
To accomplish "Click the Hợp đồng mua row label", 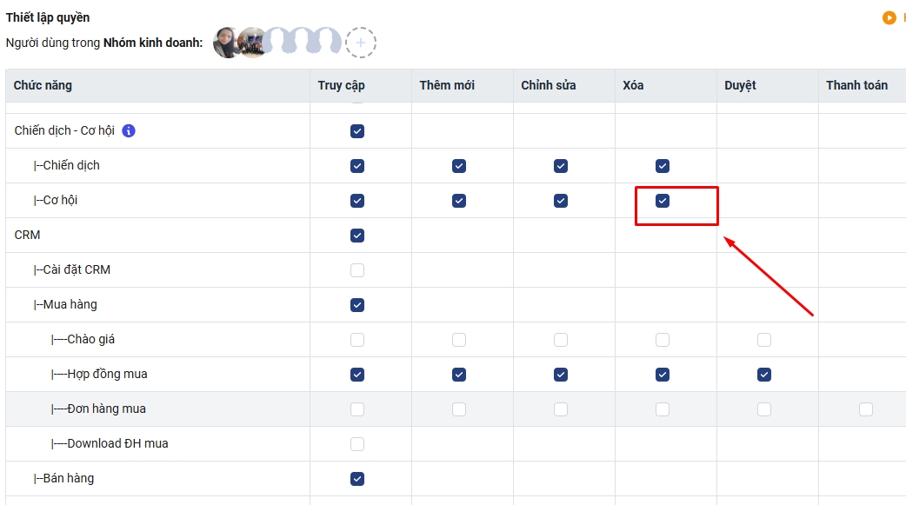I will [x=107, y=375].
